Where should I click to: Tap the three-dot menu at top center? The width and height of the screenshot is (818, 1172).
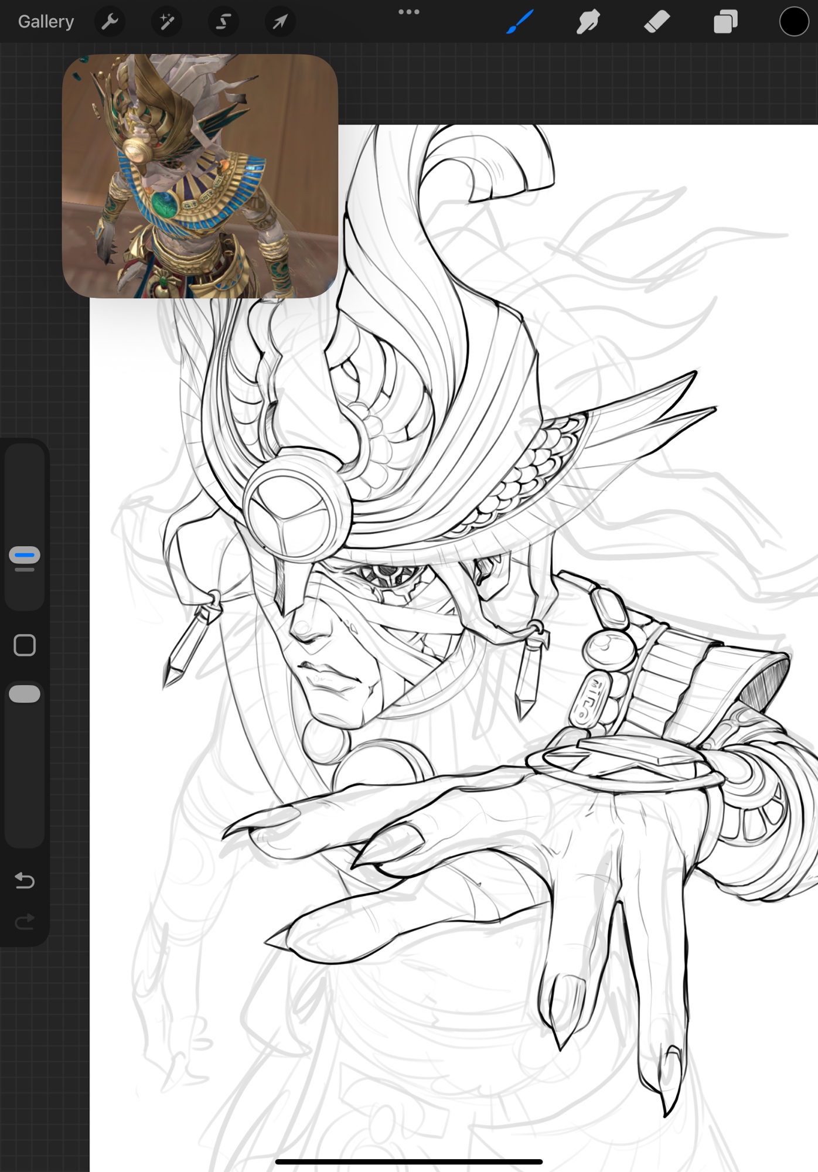tap(408, 12)
